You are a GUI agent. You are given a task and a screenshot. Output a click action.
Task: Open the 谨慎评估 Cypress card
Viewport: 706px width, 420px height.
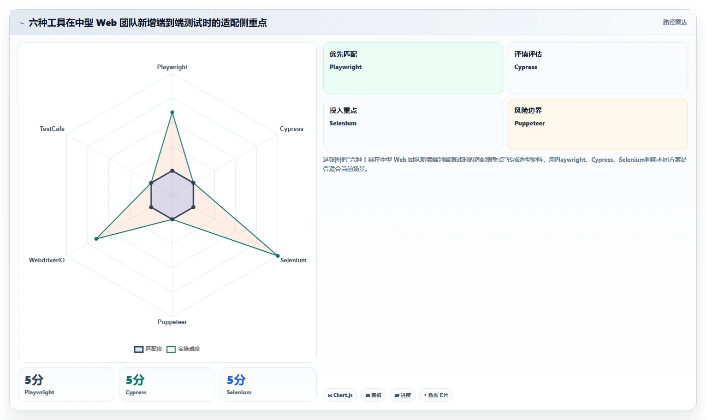pyautogui.click(x=598, y=68)
